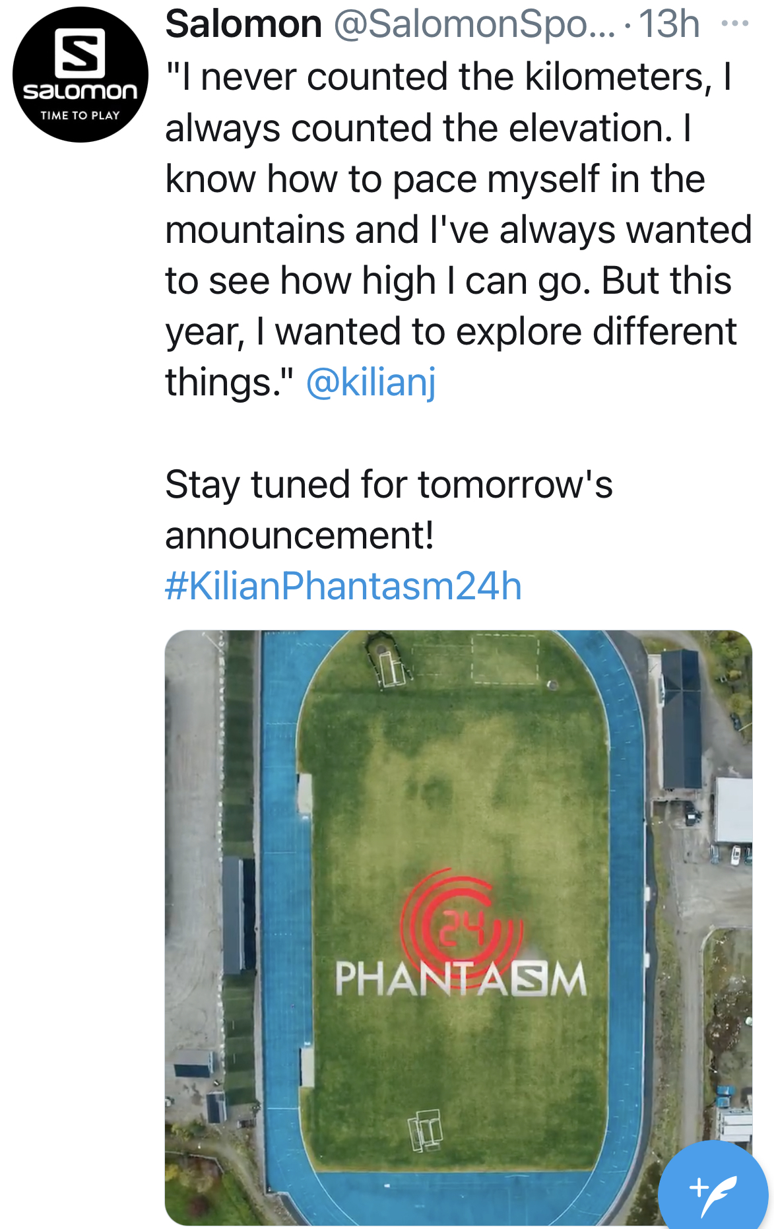This screenshot has height=1229, width=774.
Task: Click the word "announcement!" in the tweet
Action: click(300, 535)
